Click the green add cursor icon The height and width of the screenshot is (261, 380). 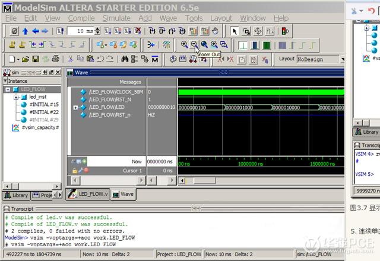coord(84,161)
